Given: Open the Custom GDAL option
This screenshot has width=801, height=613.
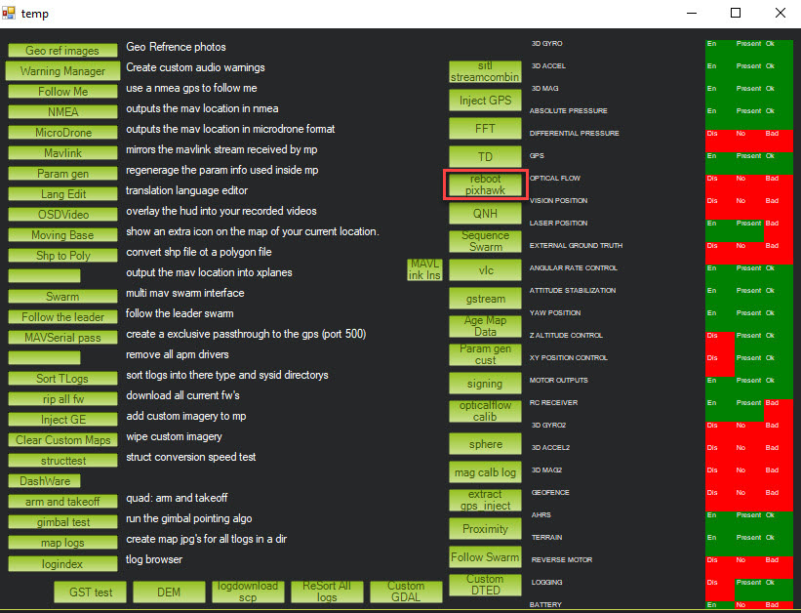Looking at the screenshot, I should tap(406, 592).
